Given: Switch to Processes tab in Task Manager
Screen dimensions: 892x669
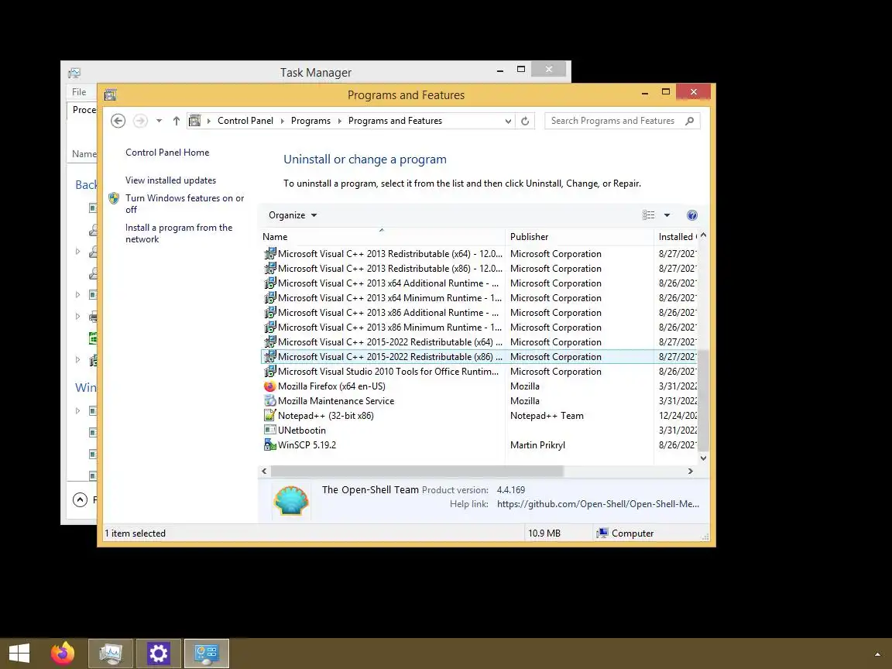Looking at the screenshot, I should point(83,110).
